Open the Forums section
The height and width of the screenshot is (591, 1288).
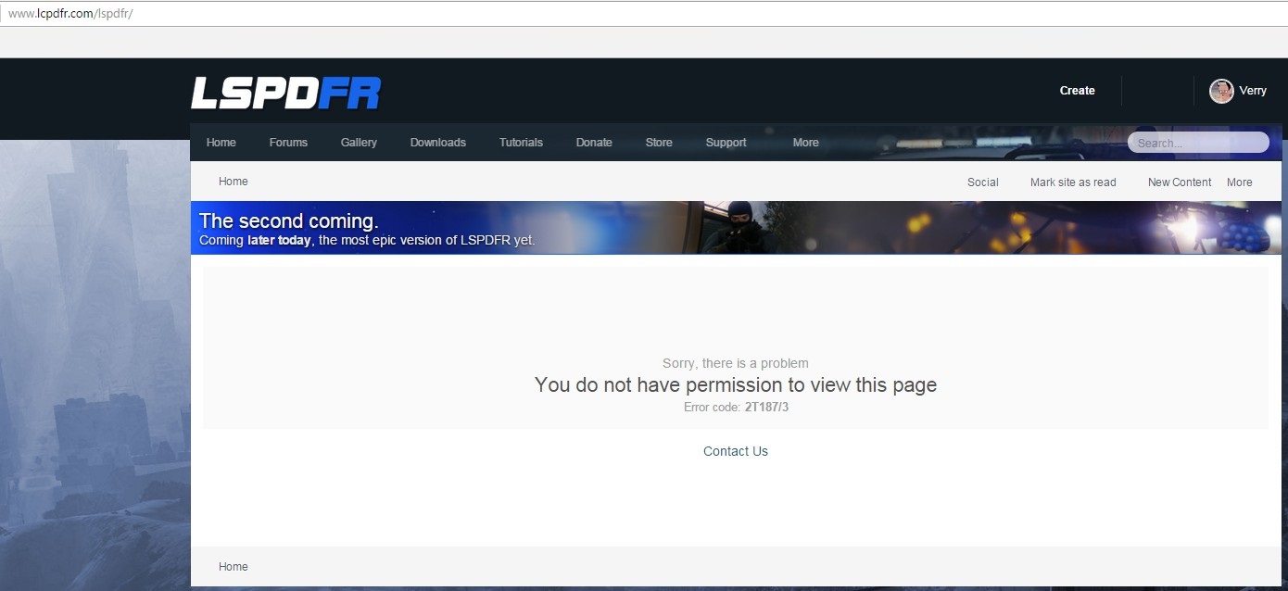click(288, 143)
